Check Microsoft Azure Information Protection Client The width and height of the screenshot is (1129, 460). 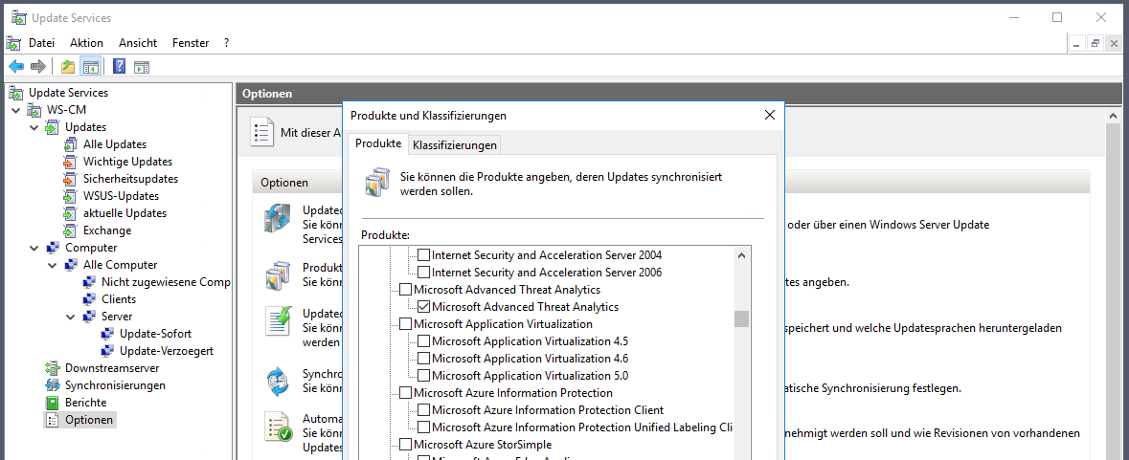click(424, 410)
